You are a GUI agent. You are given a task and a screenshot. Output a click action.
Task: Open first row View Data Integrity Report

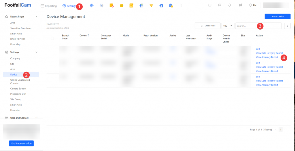[x=269, y=53]
